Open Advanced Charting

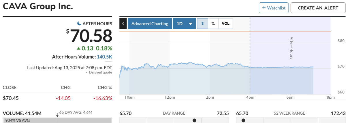tap(150, 24)
